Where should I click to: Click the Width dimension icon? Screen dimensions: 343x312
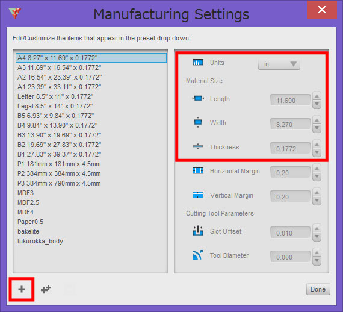point(198,122)
